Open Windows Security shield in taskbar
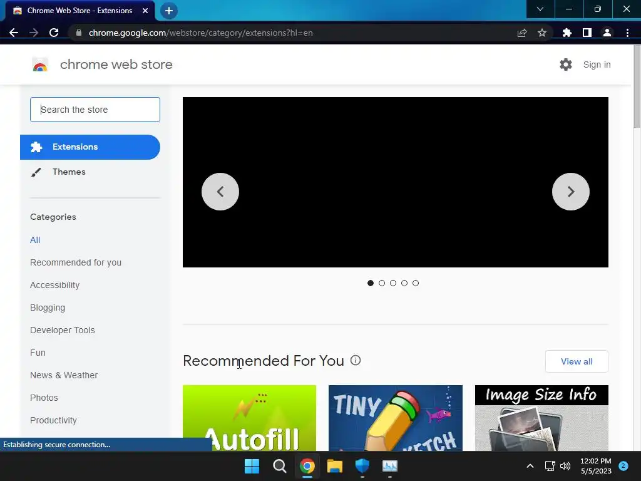The height and width of the screenshot is (481, 641). [362, 466]
